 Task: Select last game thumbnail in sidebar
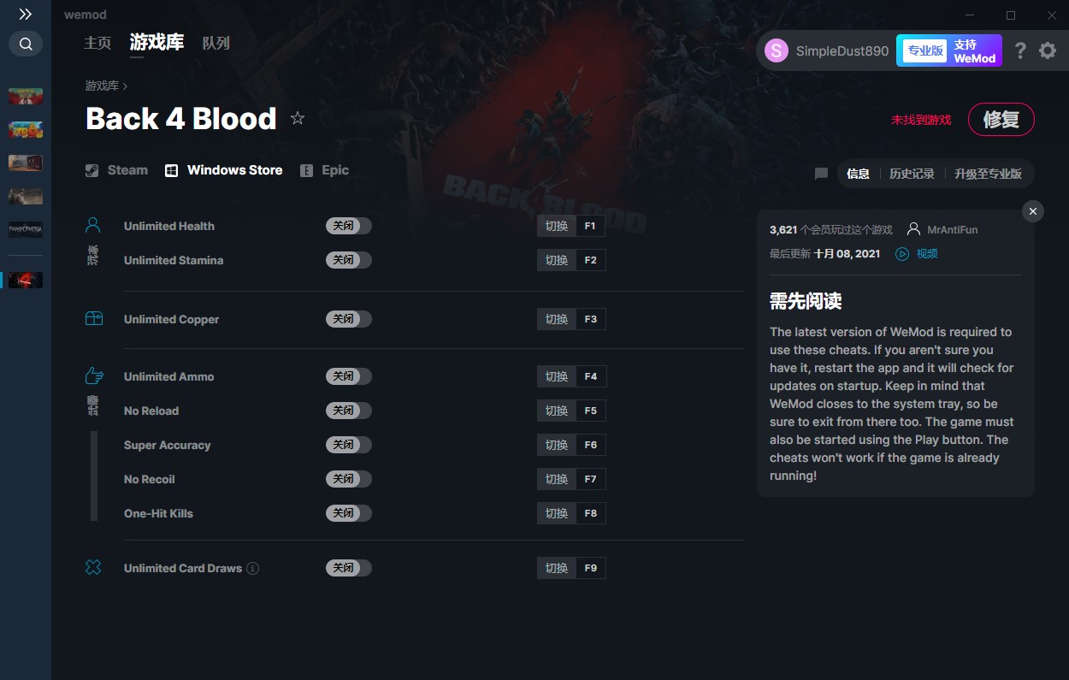click(x=26, y=280)
